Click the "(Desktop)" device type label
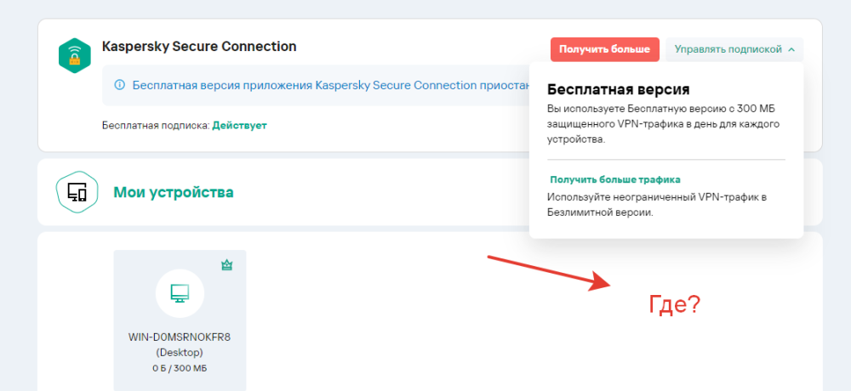 180,352
